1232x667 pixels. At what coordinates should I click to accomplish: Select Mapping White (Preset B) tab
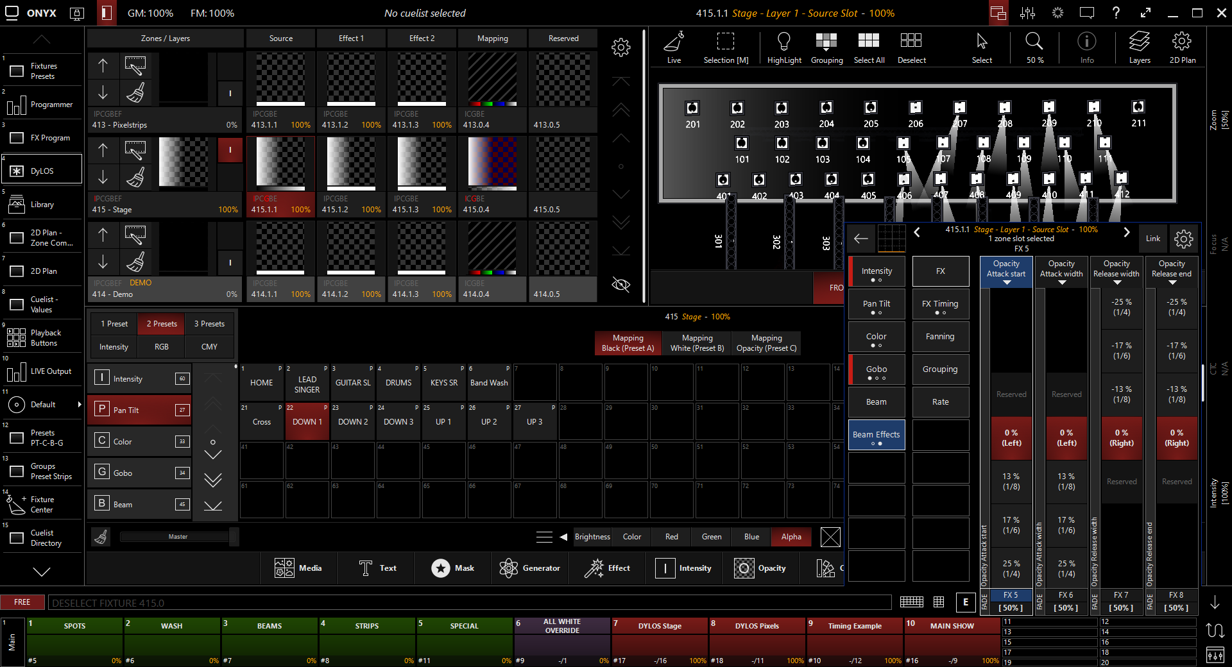click(697, 343)
